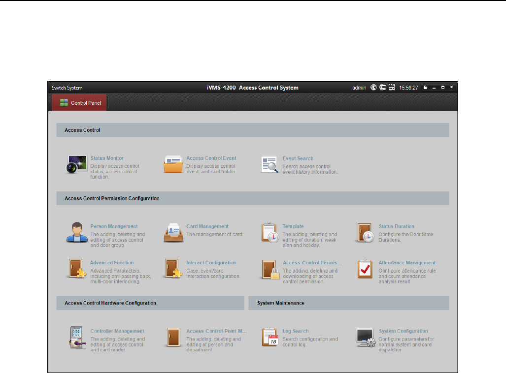
Task: Click the Status Duration link
Action: 397,226
